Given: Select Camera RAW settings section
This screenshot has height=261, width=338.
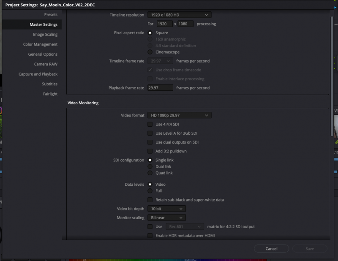Looking at the screenshot, I should click(x=46, y=64).
